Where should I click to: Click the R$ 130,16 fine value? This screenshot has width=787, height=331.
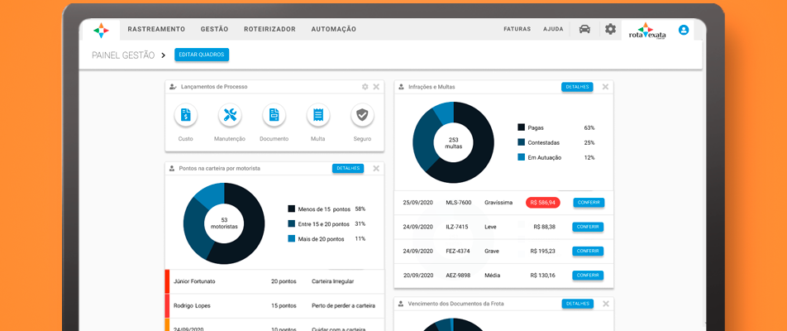pos(542,276)
